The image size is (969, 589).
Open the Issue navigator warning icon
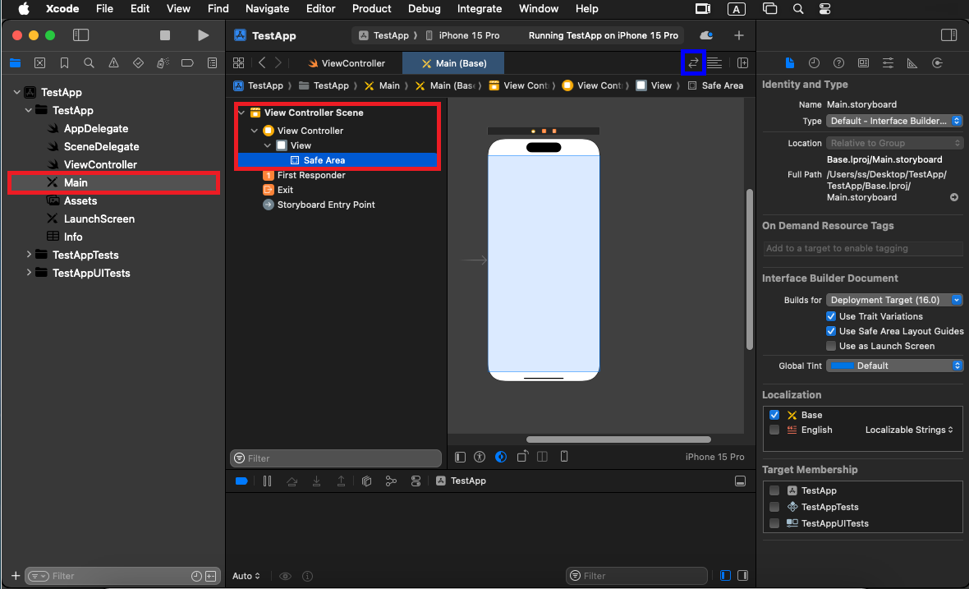click(113, 63)
